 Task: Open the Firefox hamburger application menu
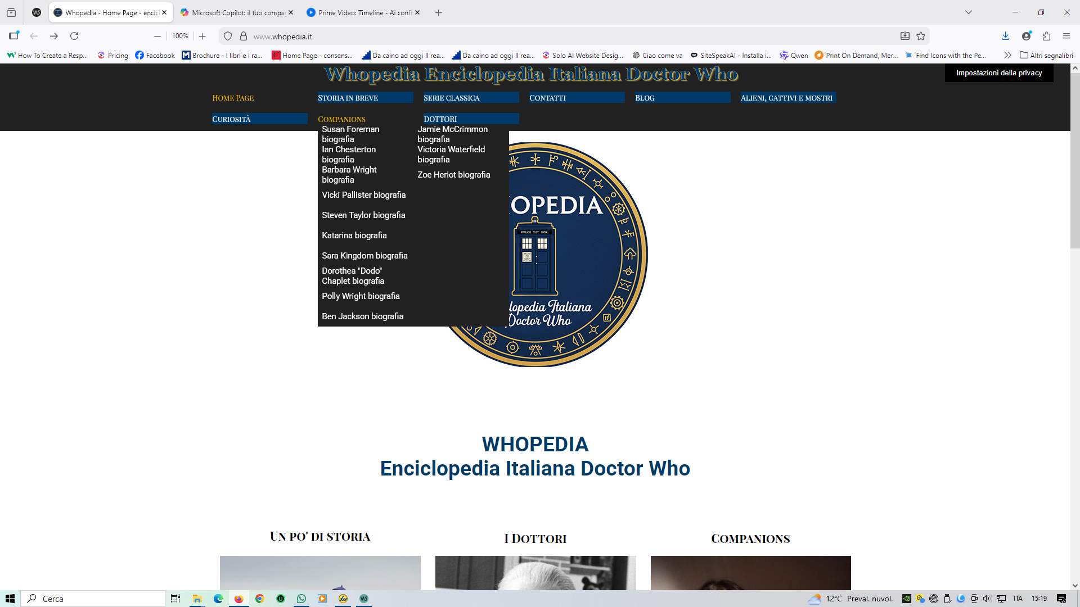pos(1066,36)
